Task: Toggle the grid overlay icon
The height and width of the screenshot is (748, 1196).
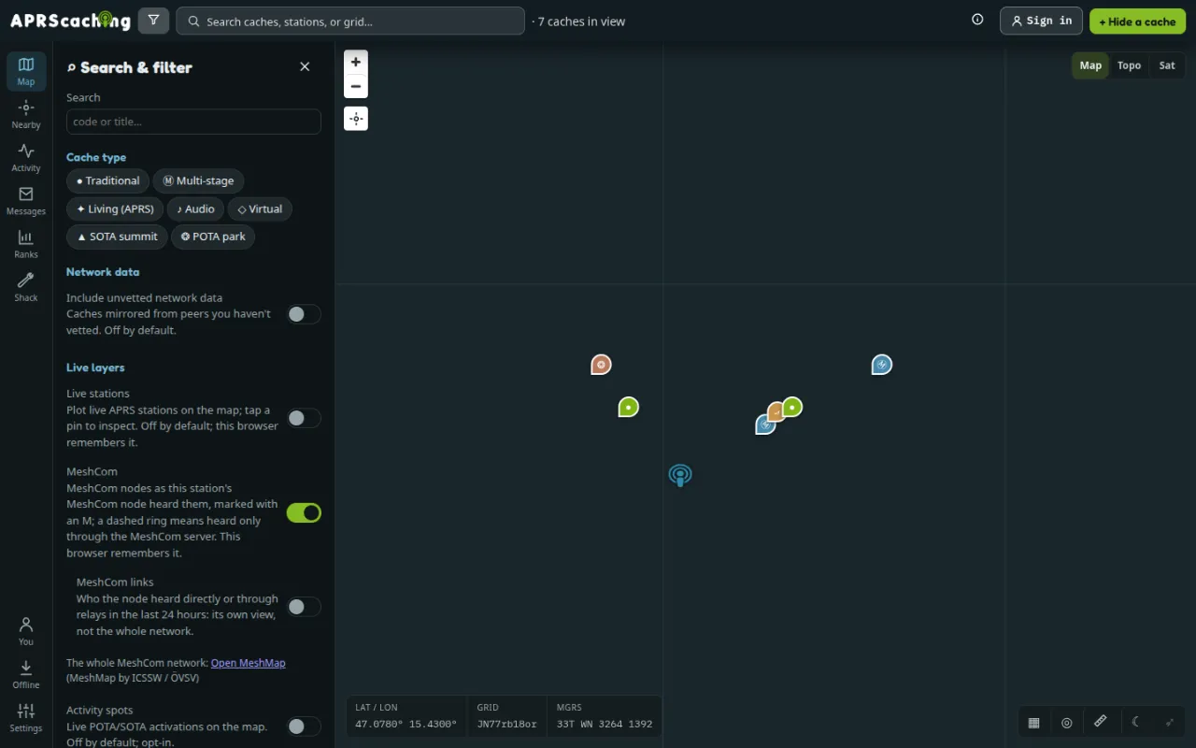Action: point(1034,722)
